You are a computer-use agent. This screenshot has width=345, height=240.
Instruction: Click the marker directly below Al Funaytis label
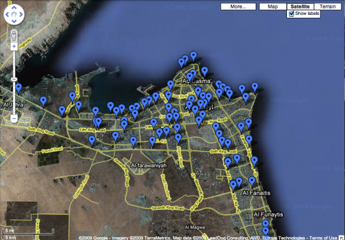point(266,224)
